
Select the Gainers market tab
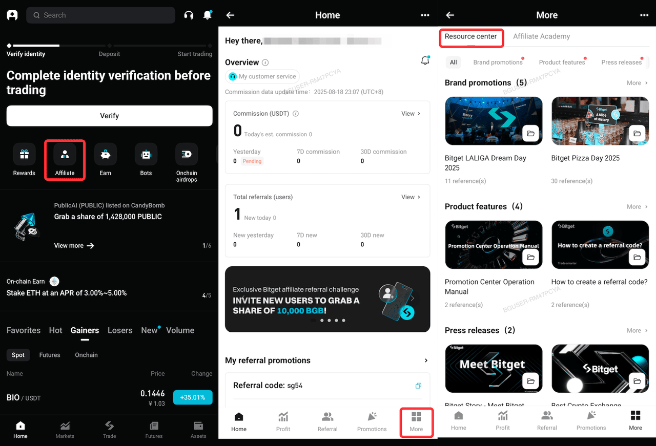(85, 330)
